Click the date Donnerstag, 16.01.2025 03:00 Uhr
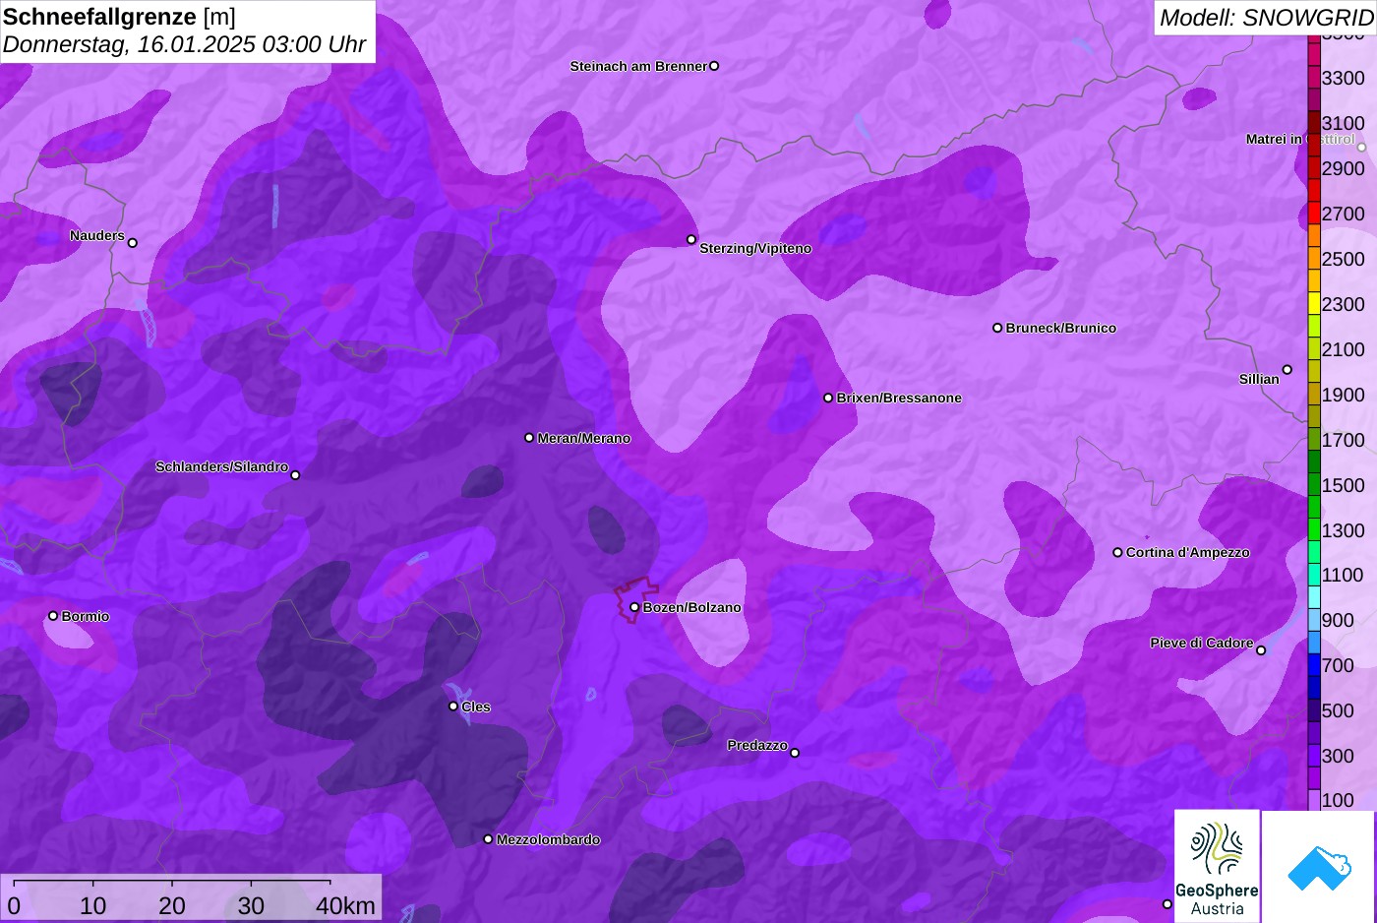The height and width of the screenshot is (923, 1377). point(184,44)
